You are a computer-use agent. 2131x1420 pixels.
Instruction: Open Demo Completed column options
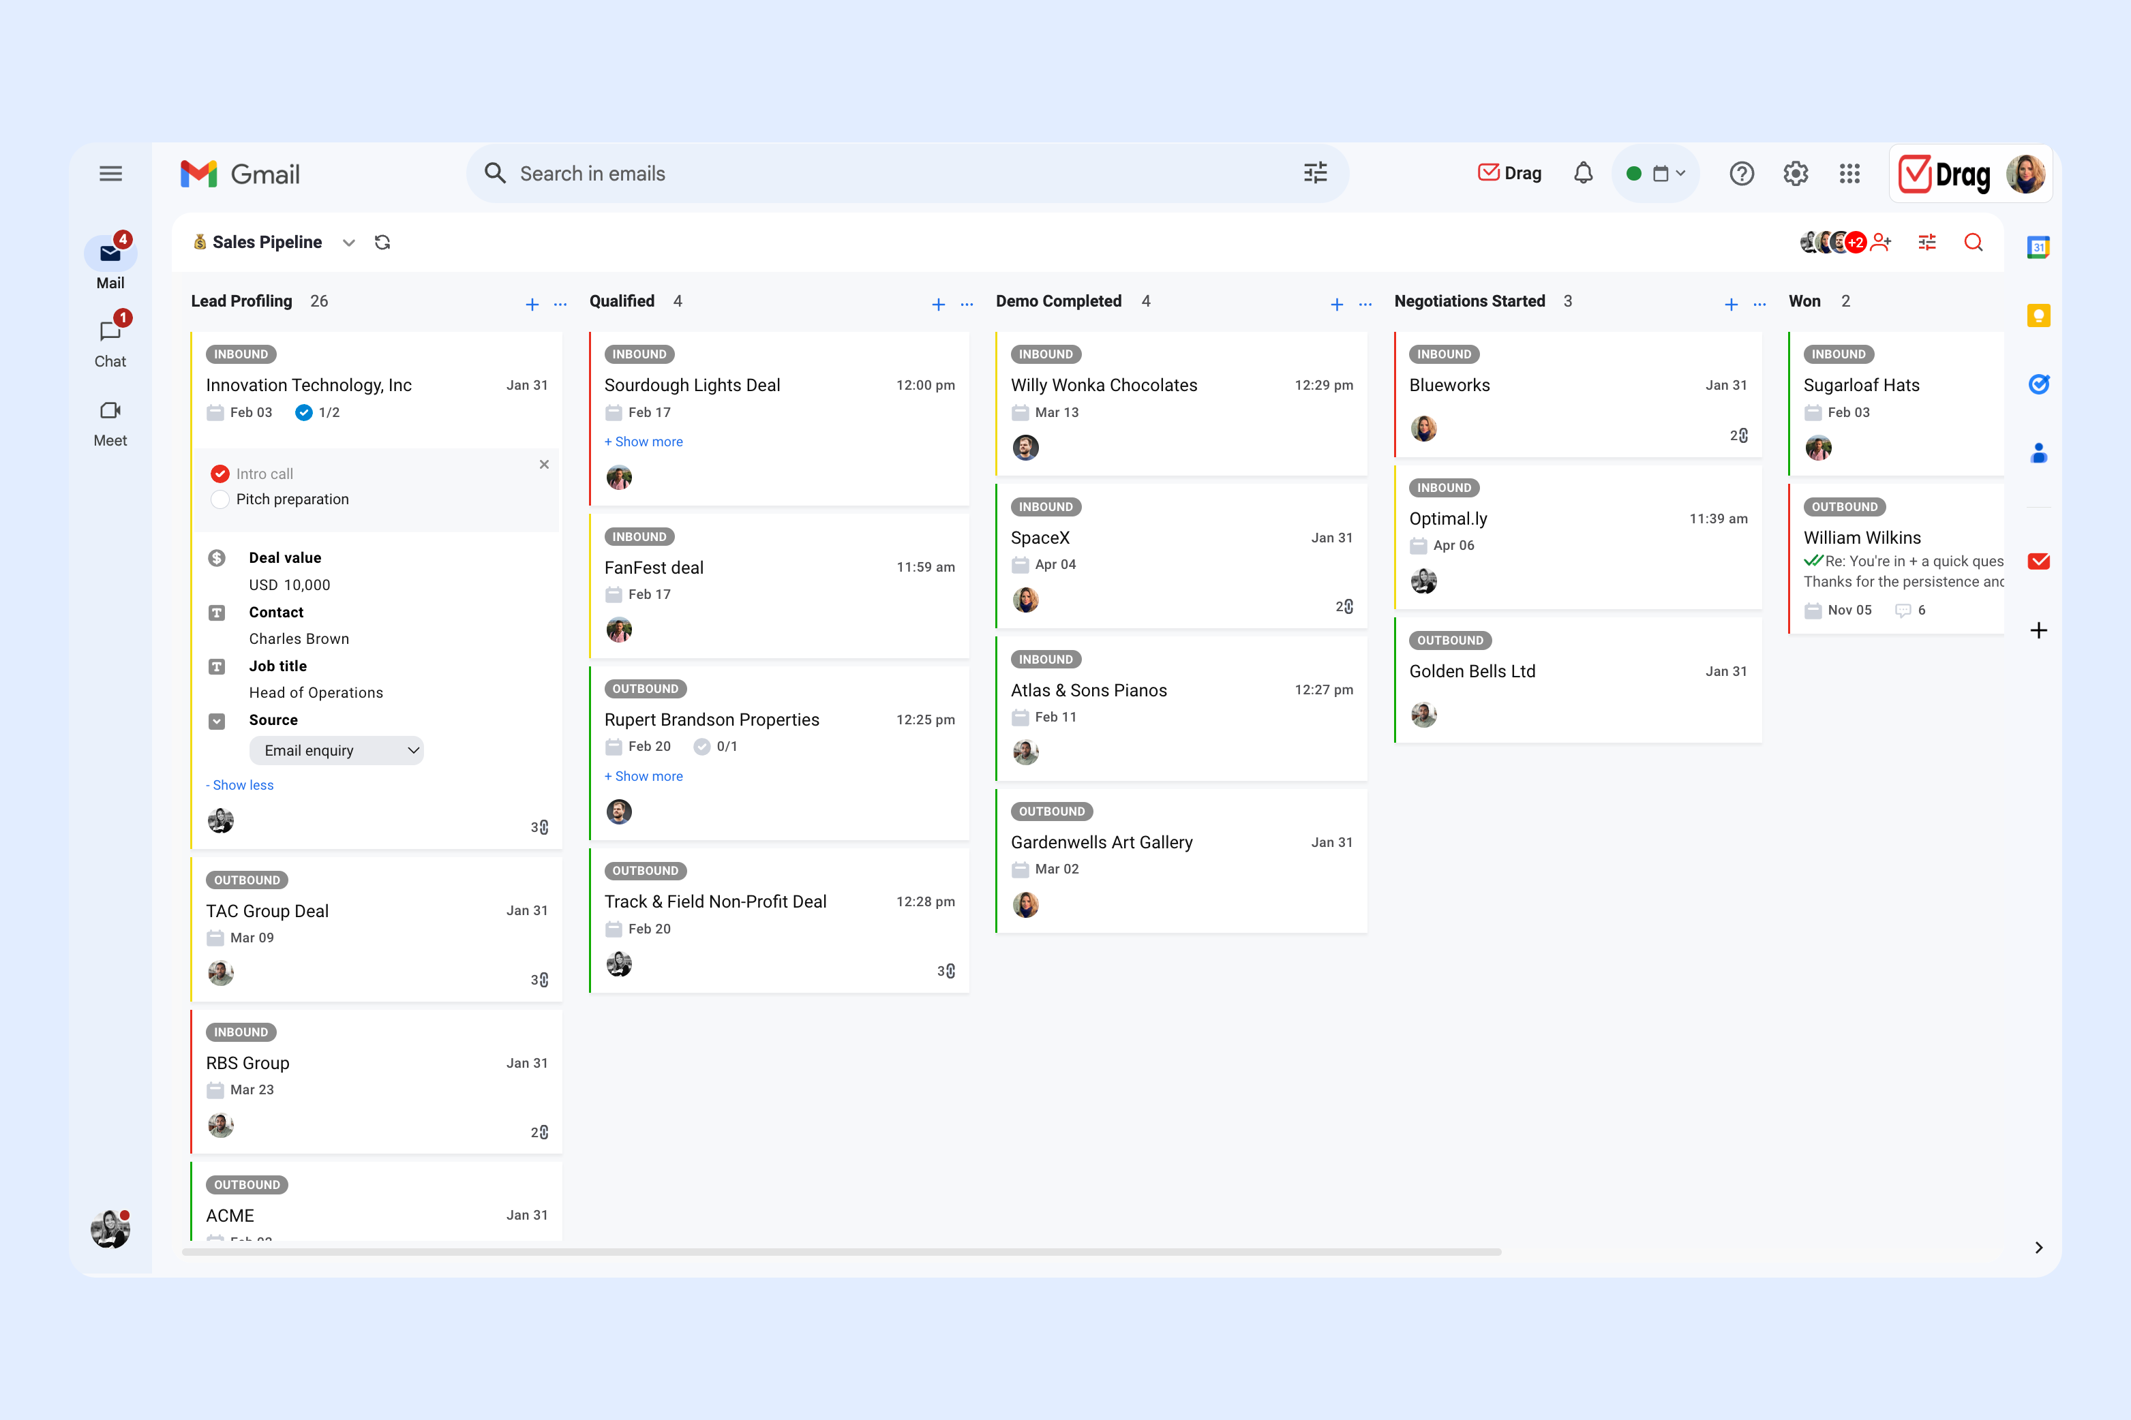(1365, 305)
